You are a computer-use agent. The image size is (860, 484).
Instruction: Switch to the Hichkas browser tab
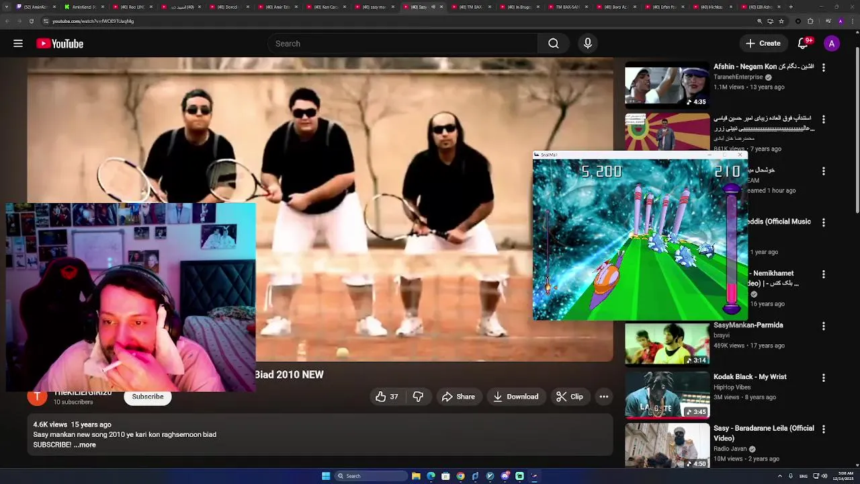(x=712, y=7)
